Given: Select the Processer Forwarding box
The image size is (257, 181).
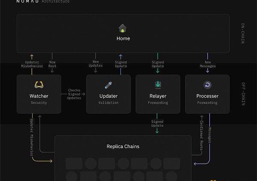Looking at the screenshot, I should pos(207,94).
